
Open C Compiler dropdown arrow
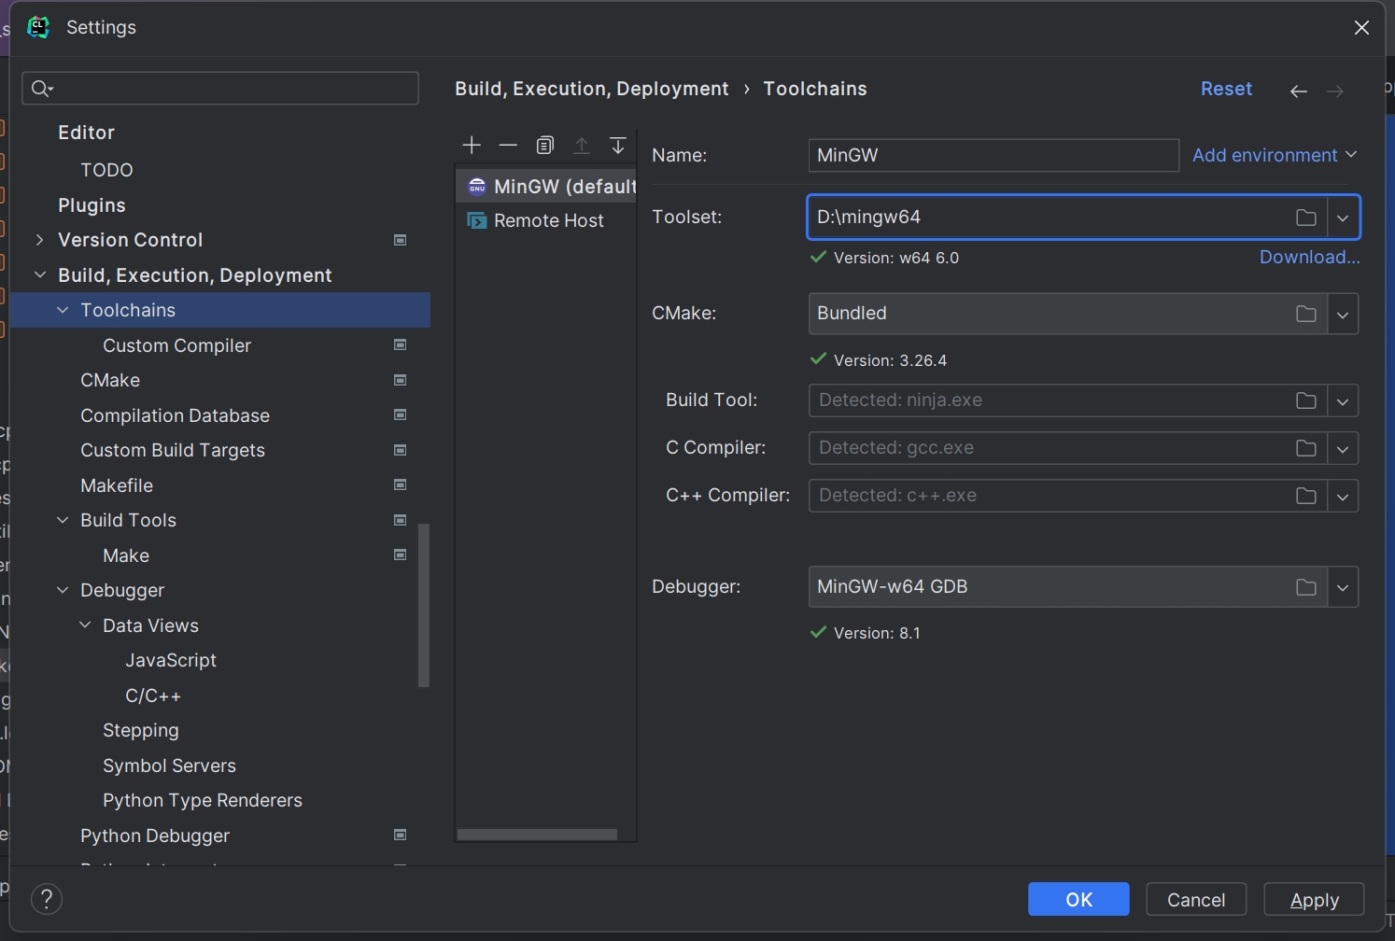point(1343,449)
